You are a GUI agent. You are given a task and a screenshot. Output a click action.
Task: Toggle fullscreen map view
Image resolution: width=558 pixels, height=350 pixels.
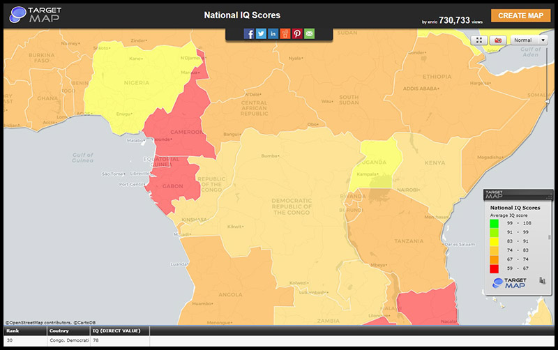point(479,40)
